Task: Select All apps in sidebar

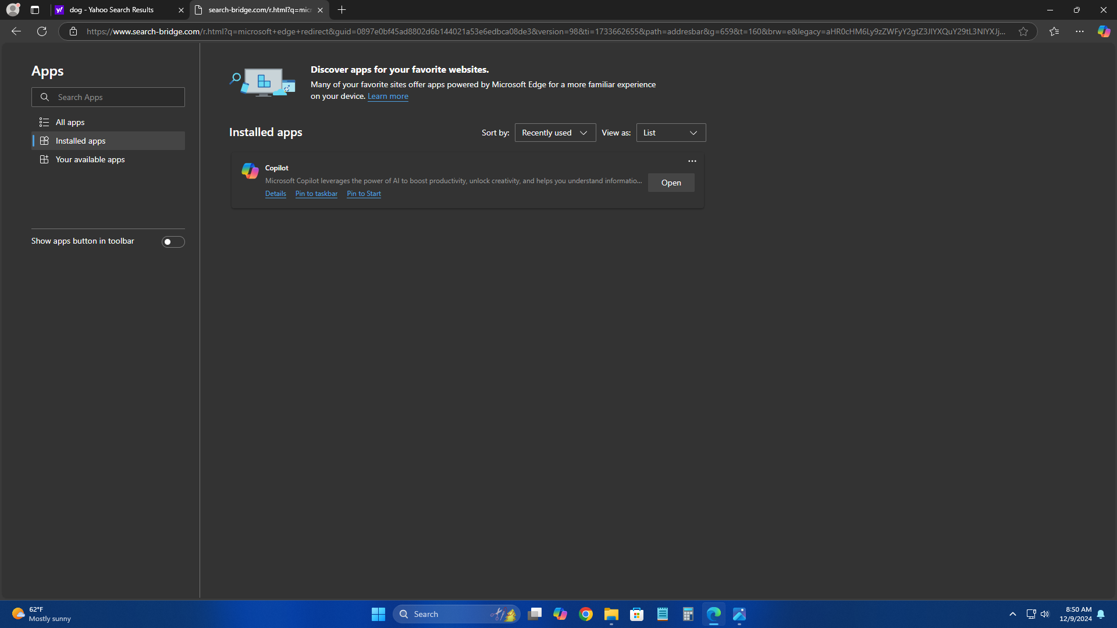Action: coord(108,122)
